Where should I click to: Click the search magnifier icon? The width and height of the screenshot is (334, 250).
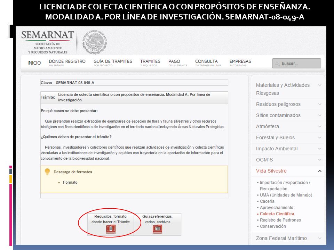277,64
